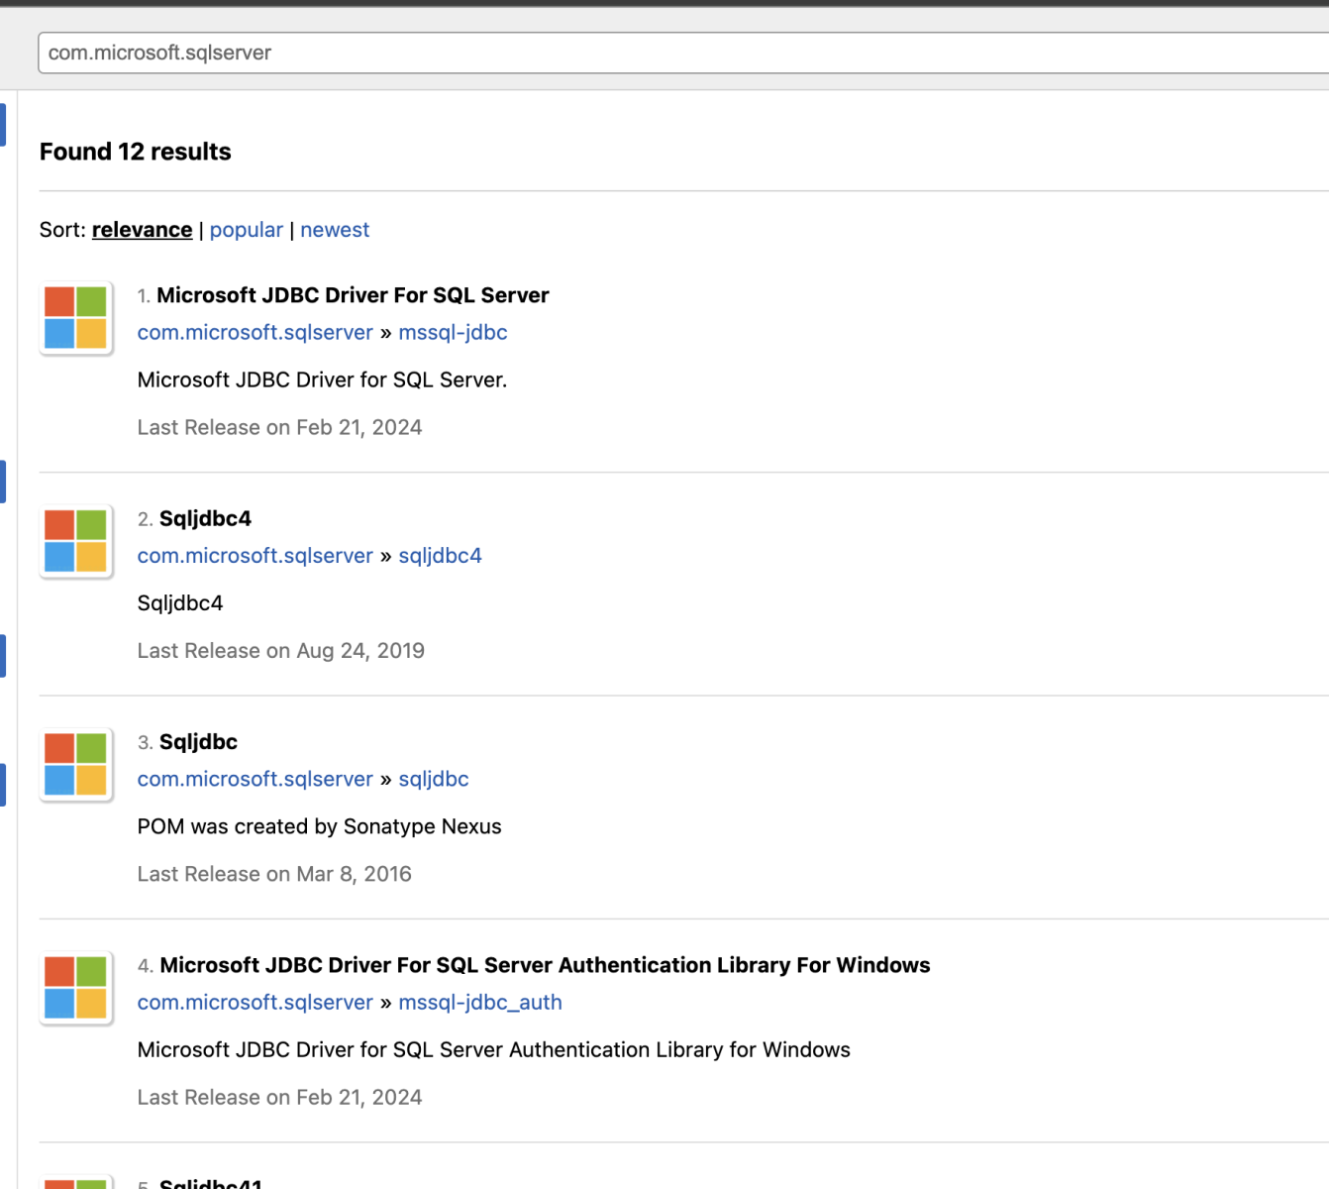The width and height of the screenshot is (1329, 1189).
Task: Click 'Microsoft JDBC Driver for SQL Server.' description
Action: 322,380
